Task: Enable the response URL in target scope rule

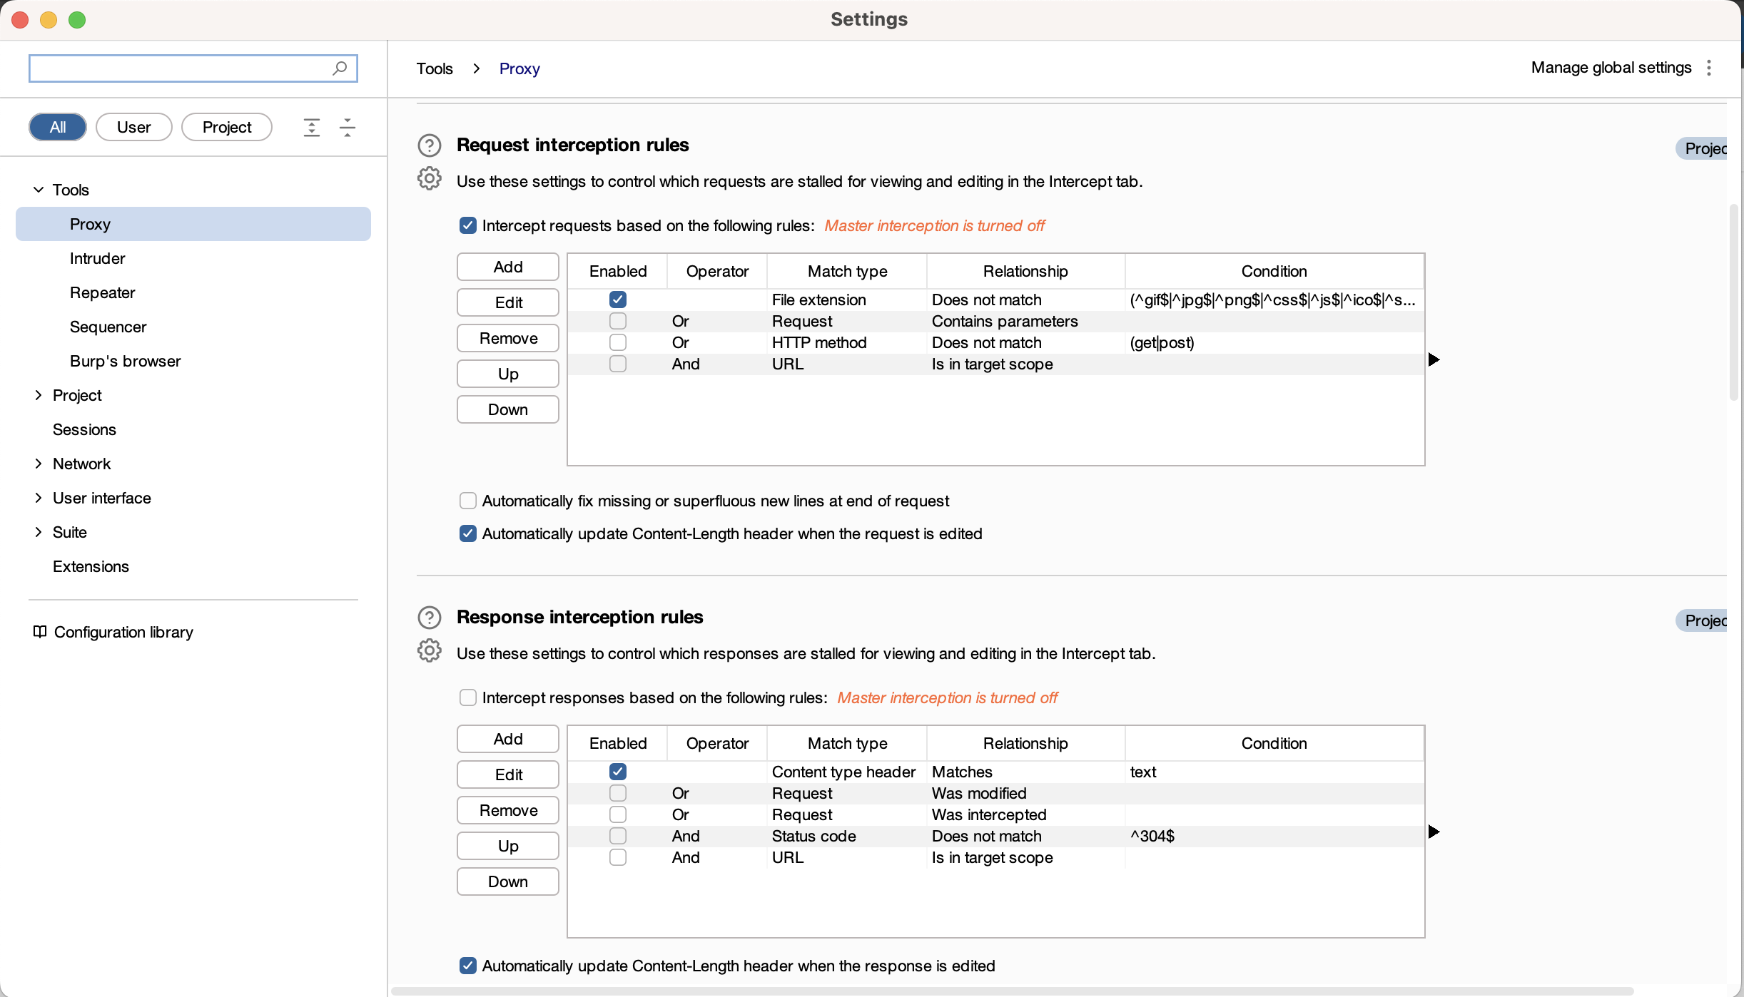Action: pyautogui.click(x=618, y=857)
